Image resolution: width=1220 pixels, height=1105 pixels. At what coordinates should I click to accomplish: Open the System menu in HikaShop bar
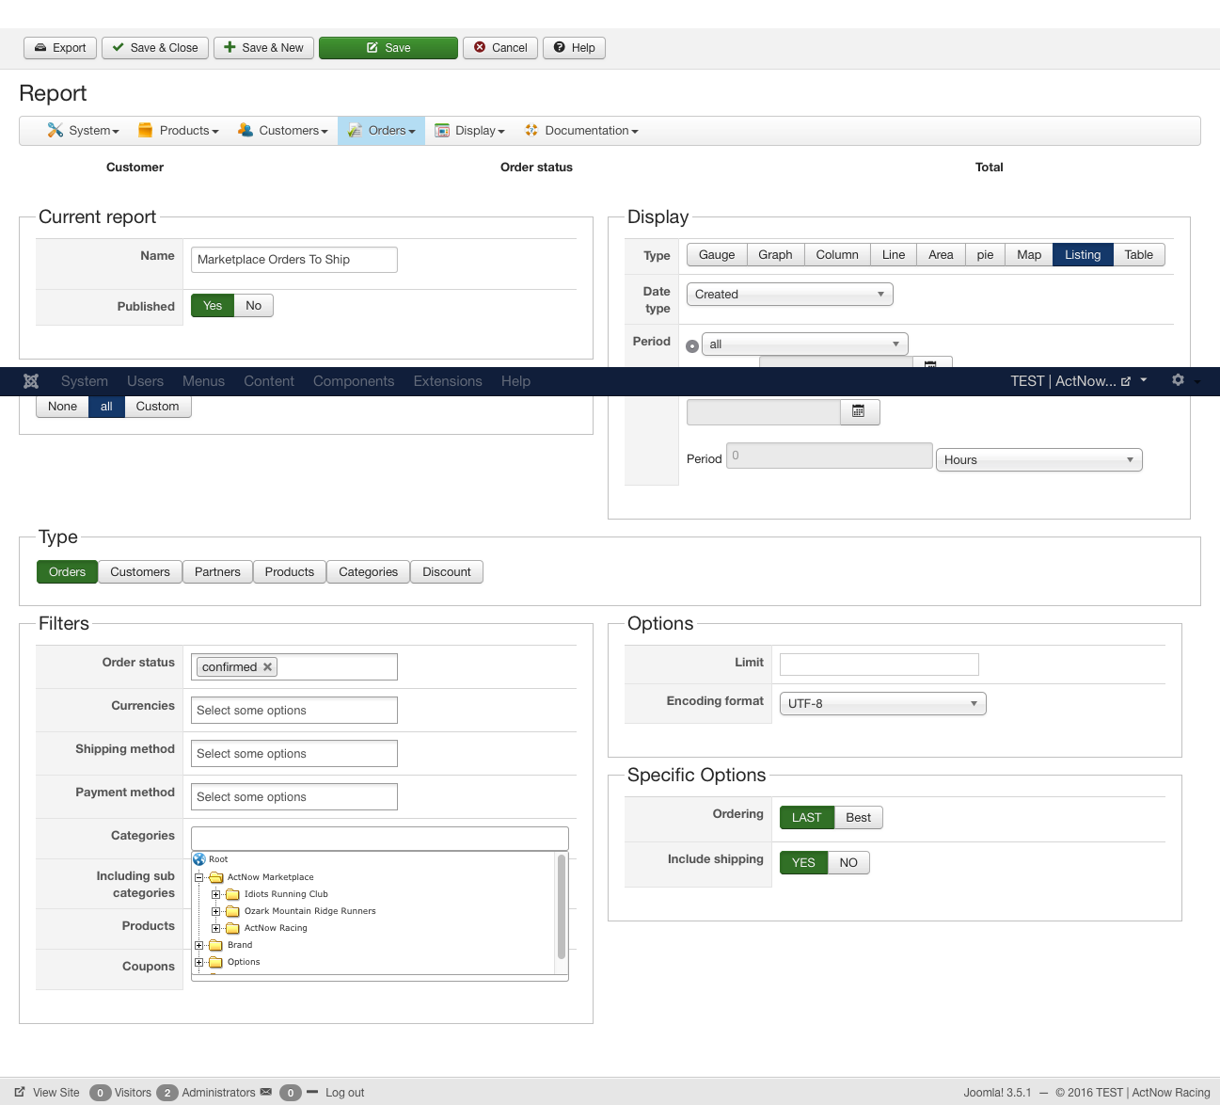coord(84,131)
